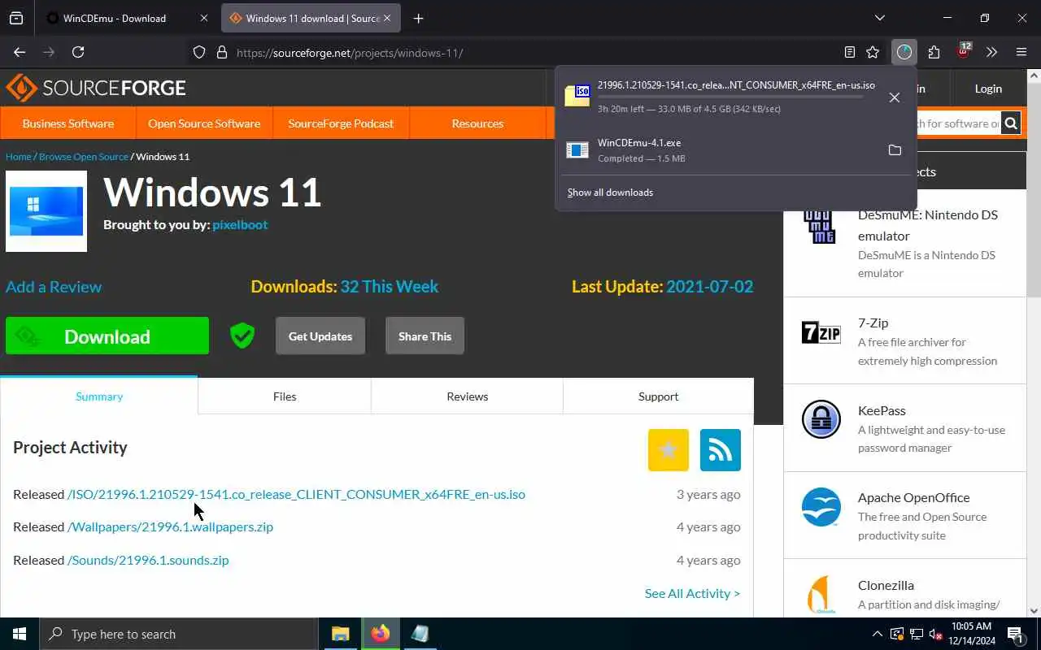Click the Add a Review link

point(54,287)
